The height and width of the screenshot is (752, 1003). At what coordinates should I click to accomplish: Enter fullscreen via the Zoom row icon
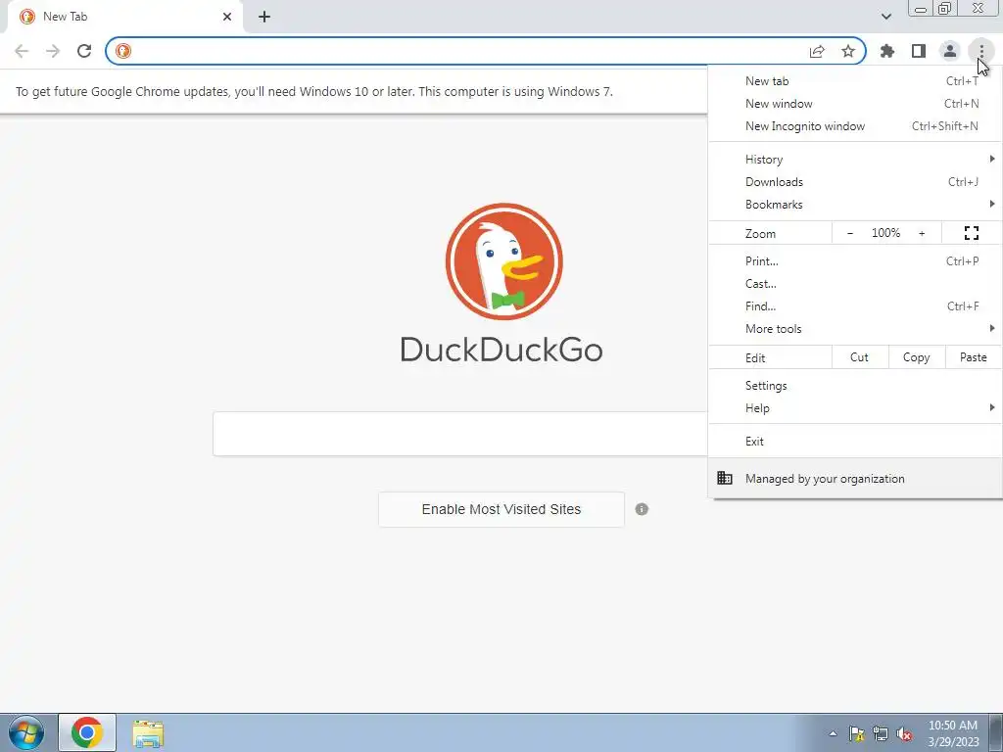pyautogui.click(x=971, y=233)
